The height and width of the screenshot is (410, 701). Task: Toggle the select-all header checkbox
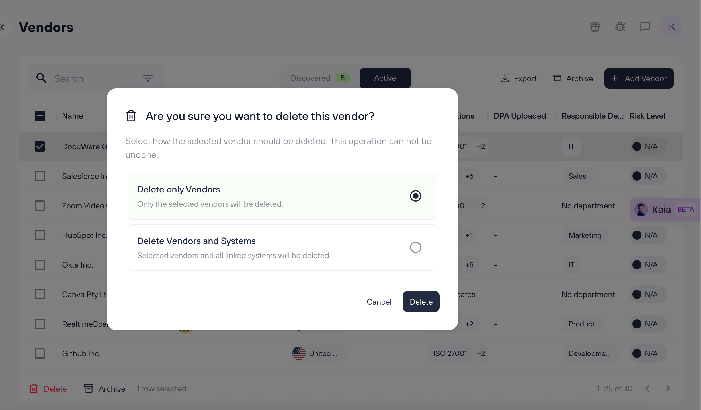click(40, 116)
